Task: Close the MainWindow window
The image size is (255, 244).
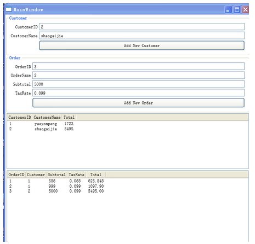Action: coord(245,10)
